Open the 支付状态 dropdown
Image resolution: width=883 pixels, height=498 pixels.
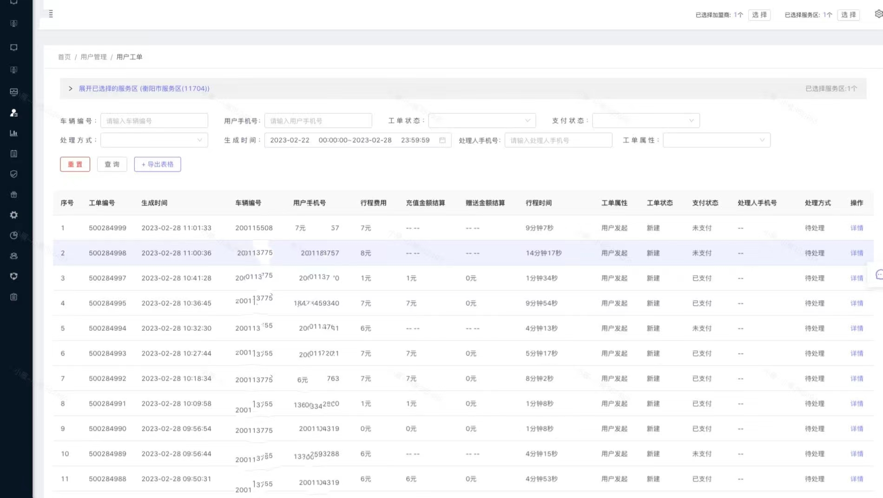tap(646, 121)
